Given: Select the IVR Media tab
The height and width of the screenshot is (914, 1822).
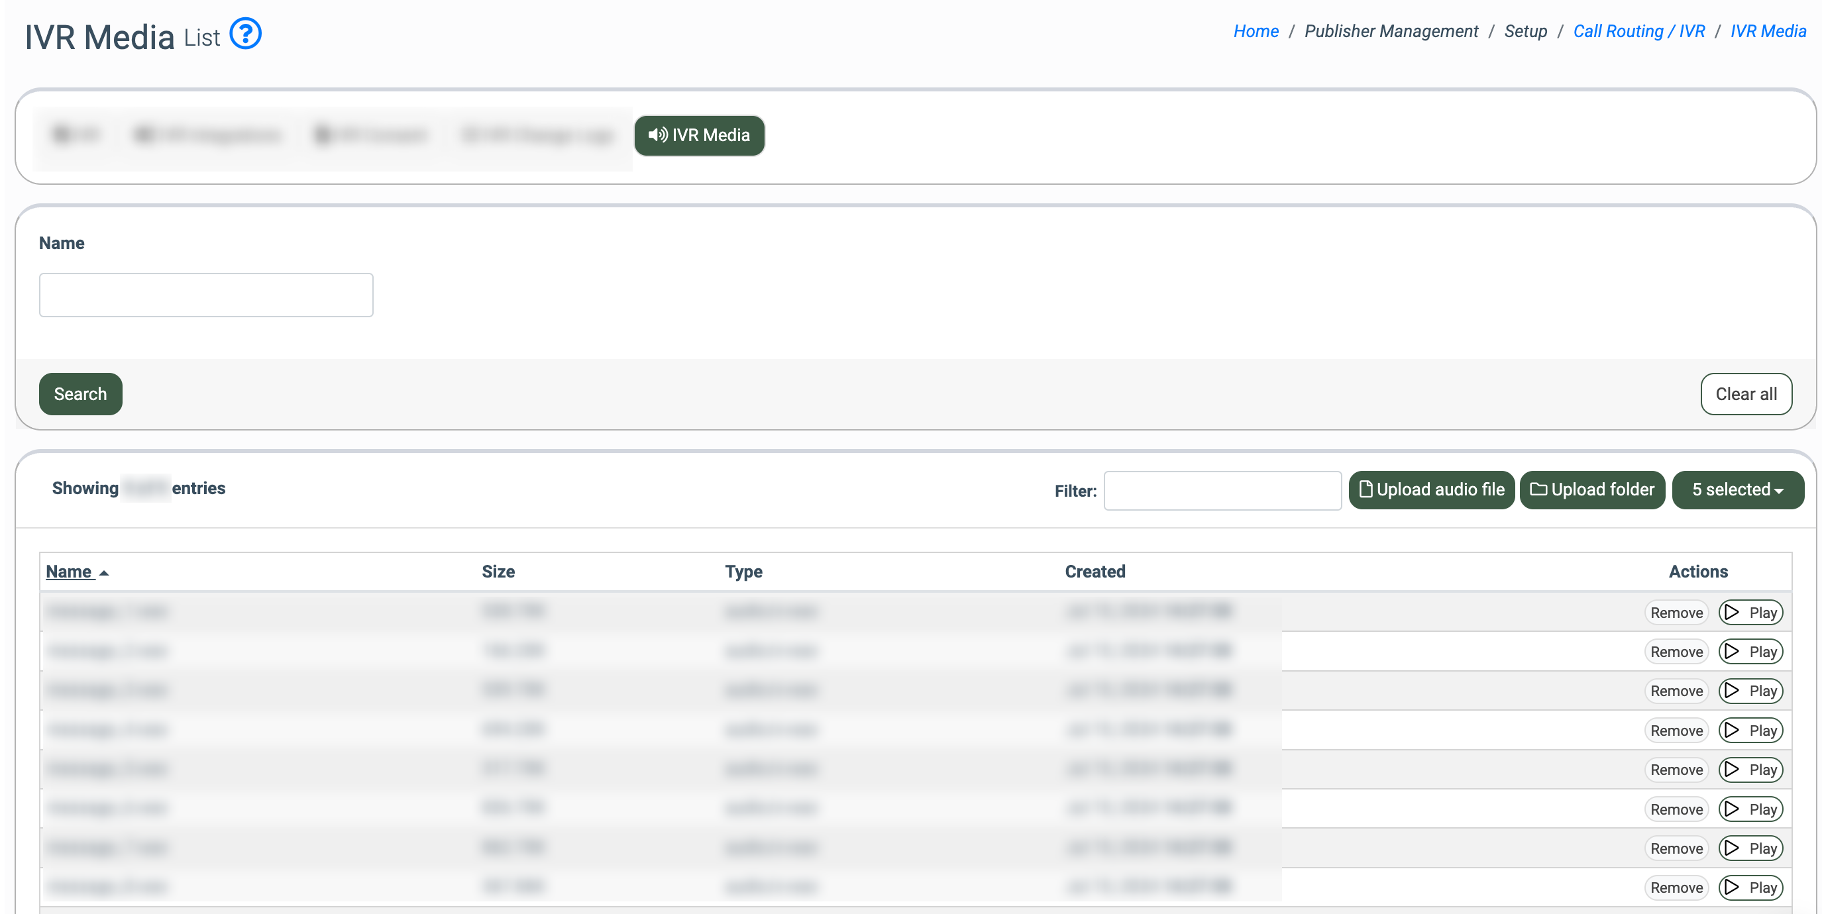Looking at the screenshot, I should [x=699, y=135].
